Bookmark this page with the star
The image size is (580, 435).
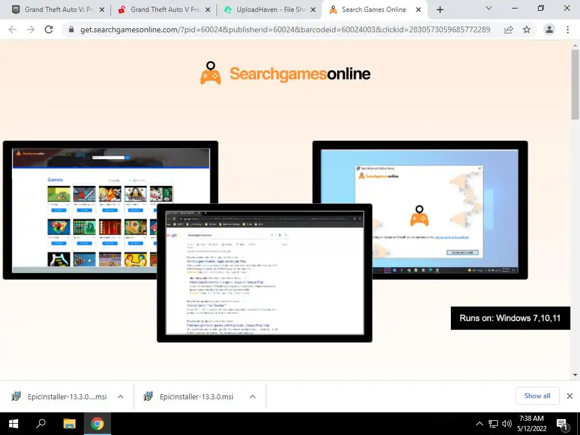click(x=527, y=29)
